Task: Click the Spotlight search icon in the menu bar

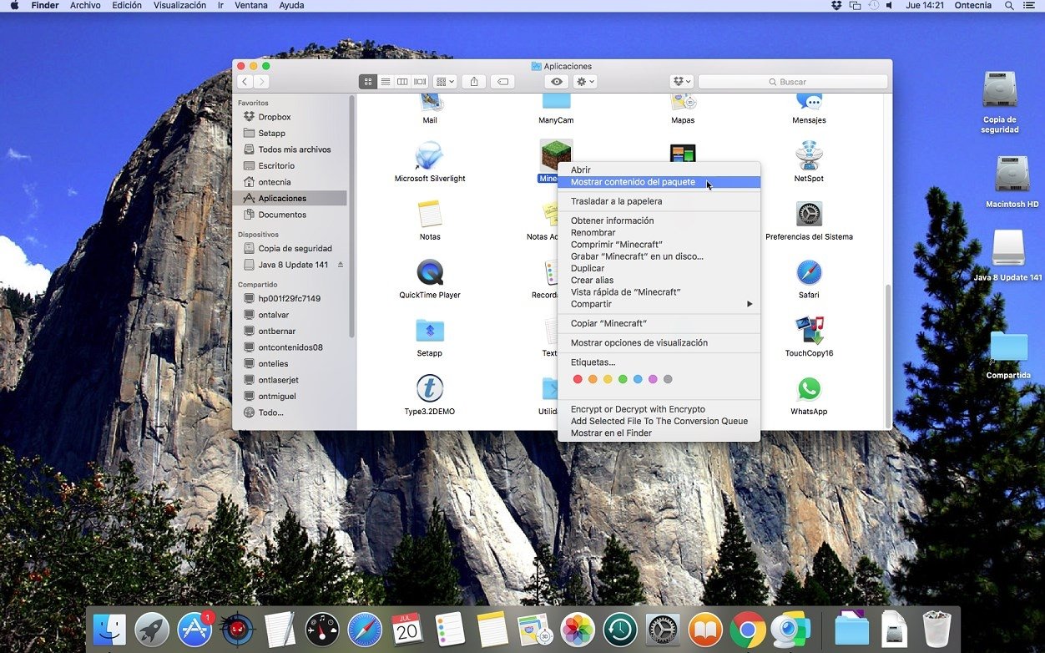Action: [1010, 5]
